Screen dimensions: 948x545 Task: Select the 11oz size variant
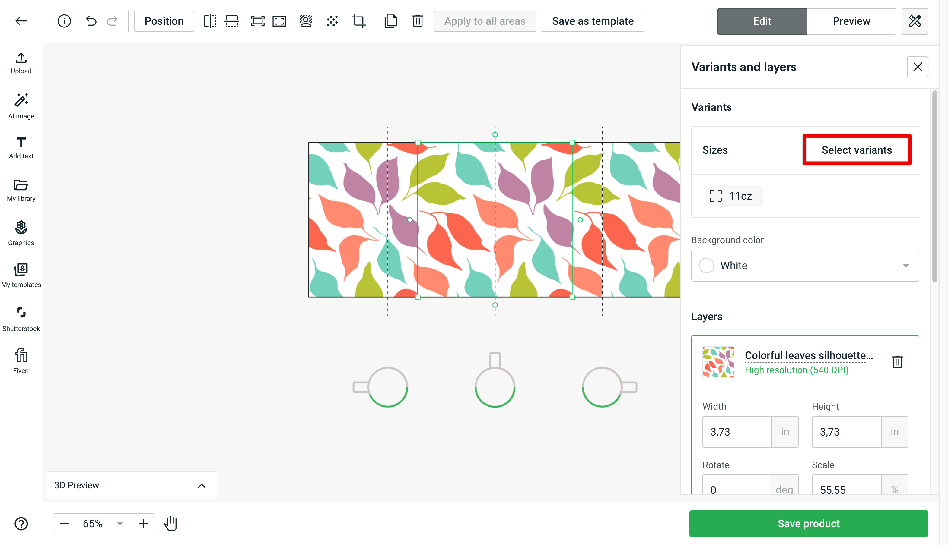(733, 196)
